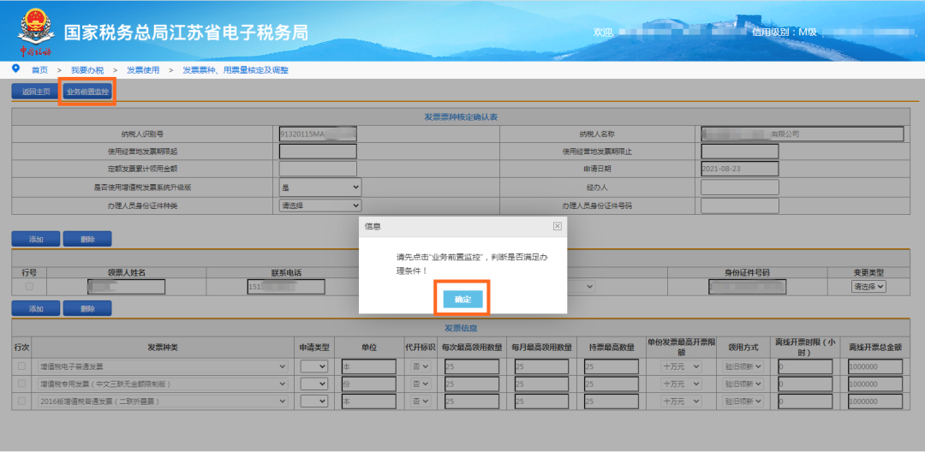Go to 我要办税 breadcrumb link
The image size is (925, 452).
tap(87, 70)
